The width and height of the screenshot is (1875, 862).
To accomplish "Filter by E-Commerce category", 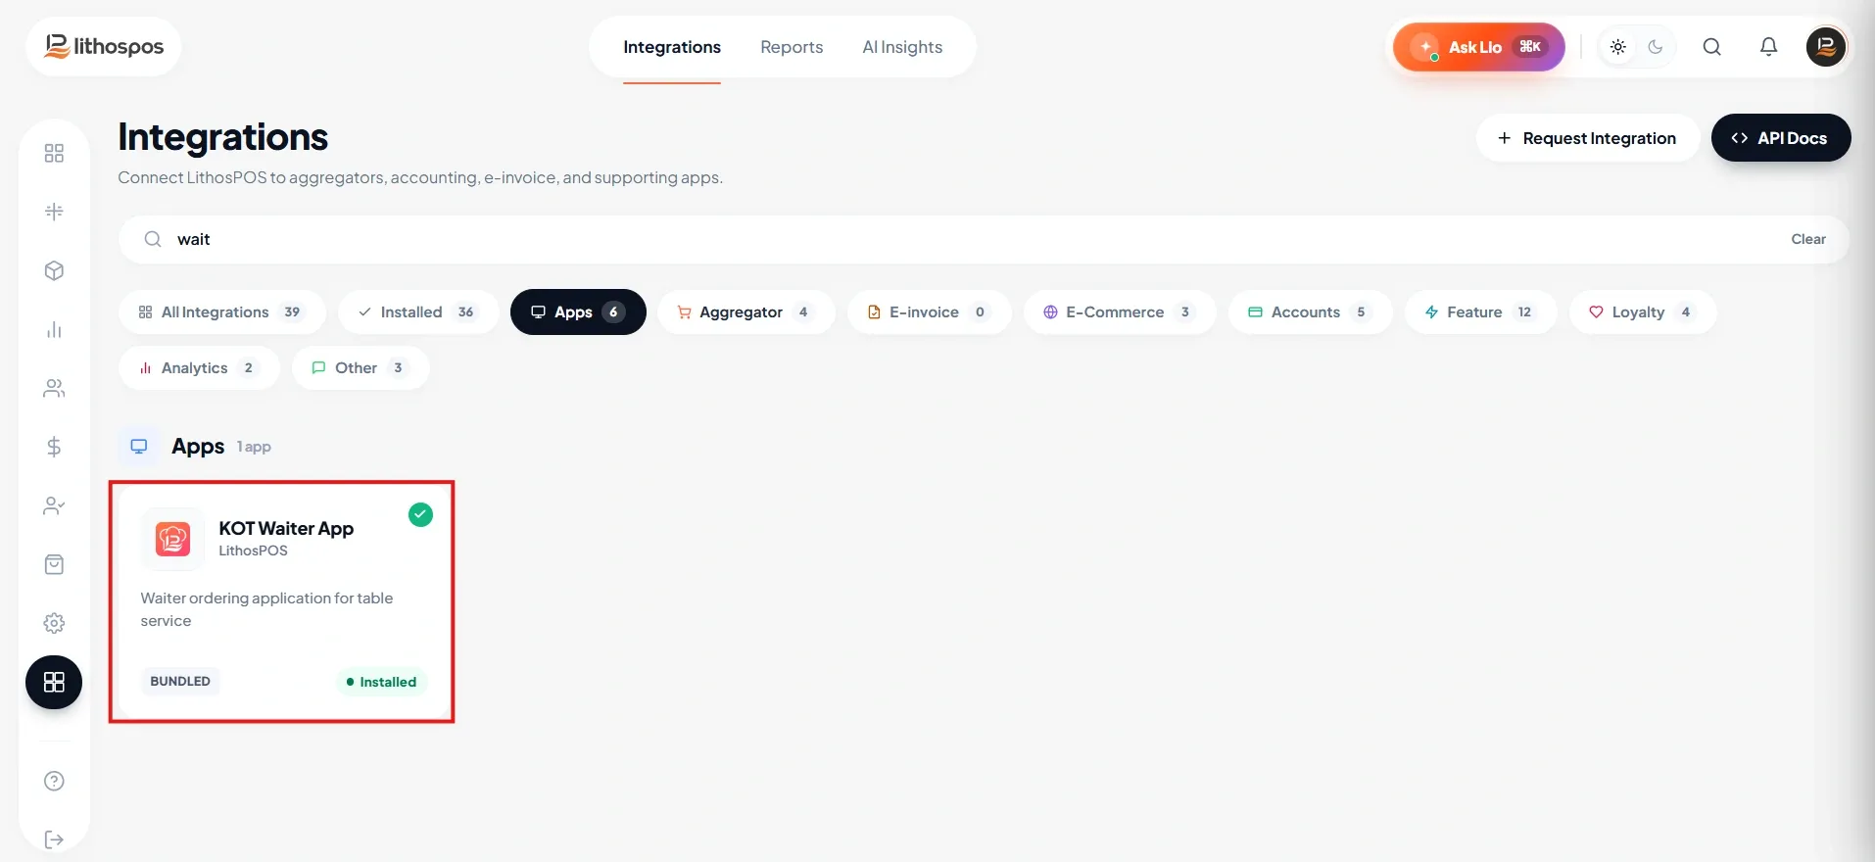I will coord(1120,312).
